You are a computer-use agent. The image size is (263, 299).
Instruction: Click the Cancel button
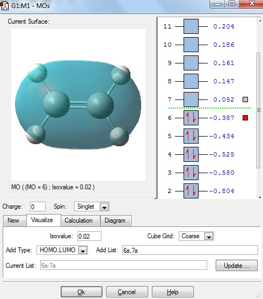[x=127, y=292]
